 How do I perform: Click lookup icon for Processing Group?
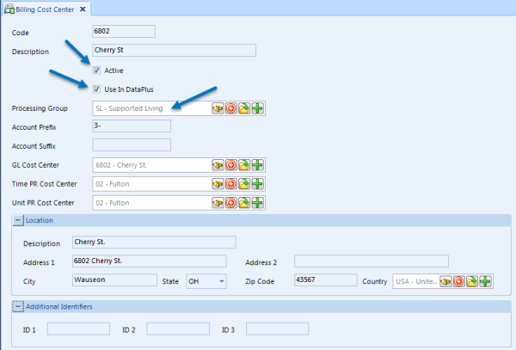[218, 108]
